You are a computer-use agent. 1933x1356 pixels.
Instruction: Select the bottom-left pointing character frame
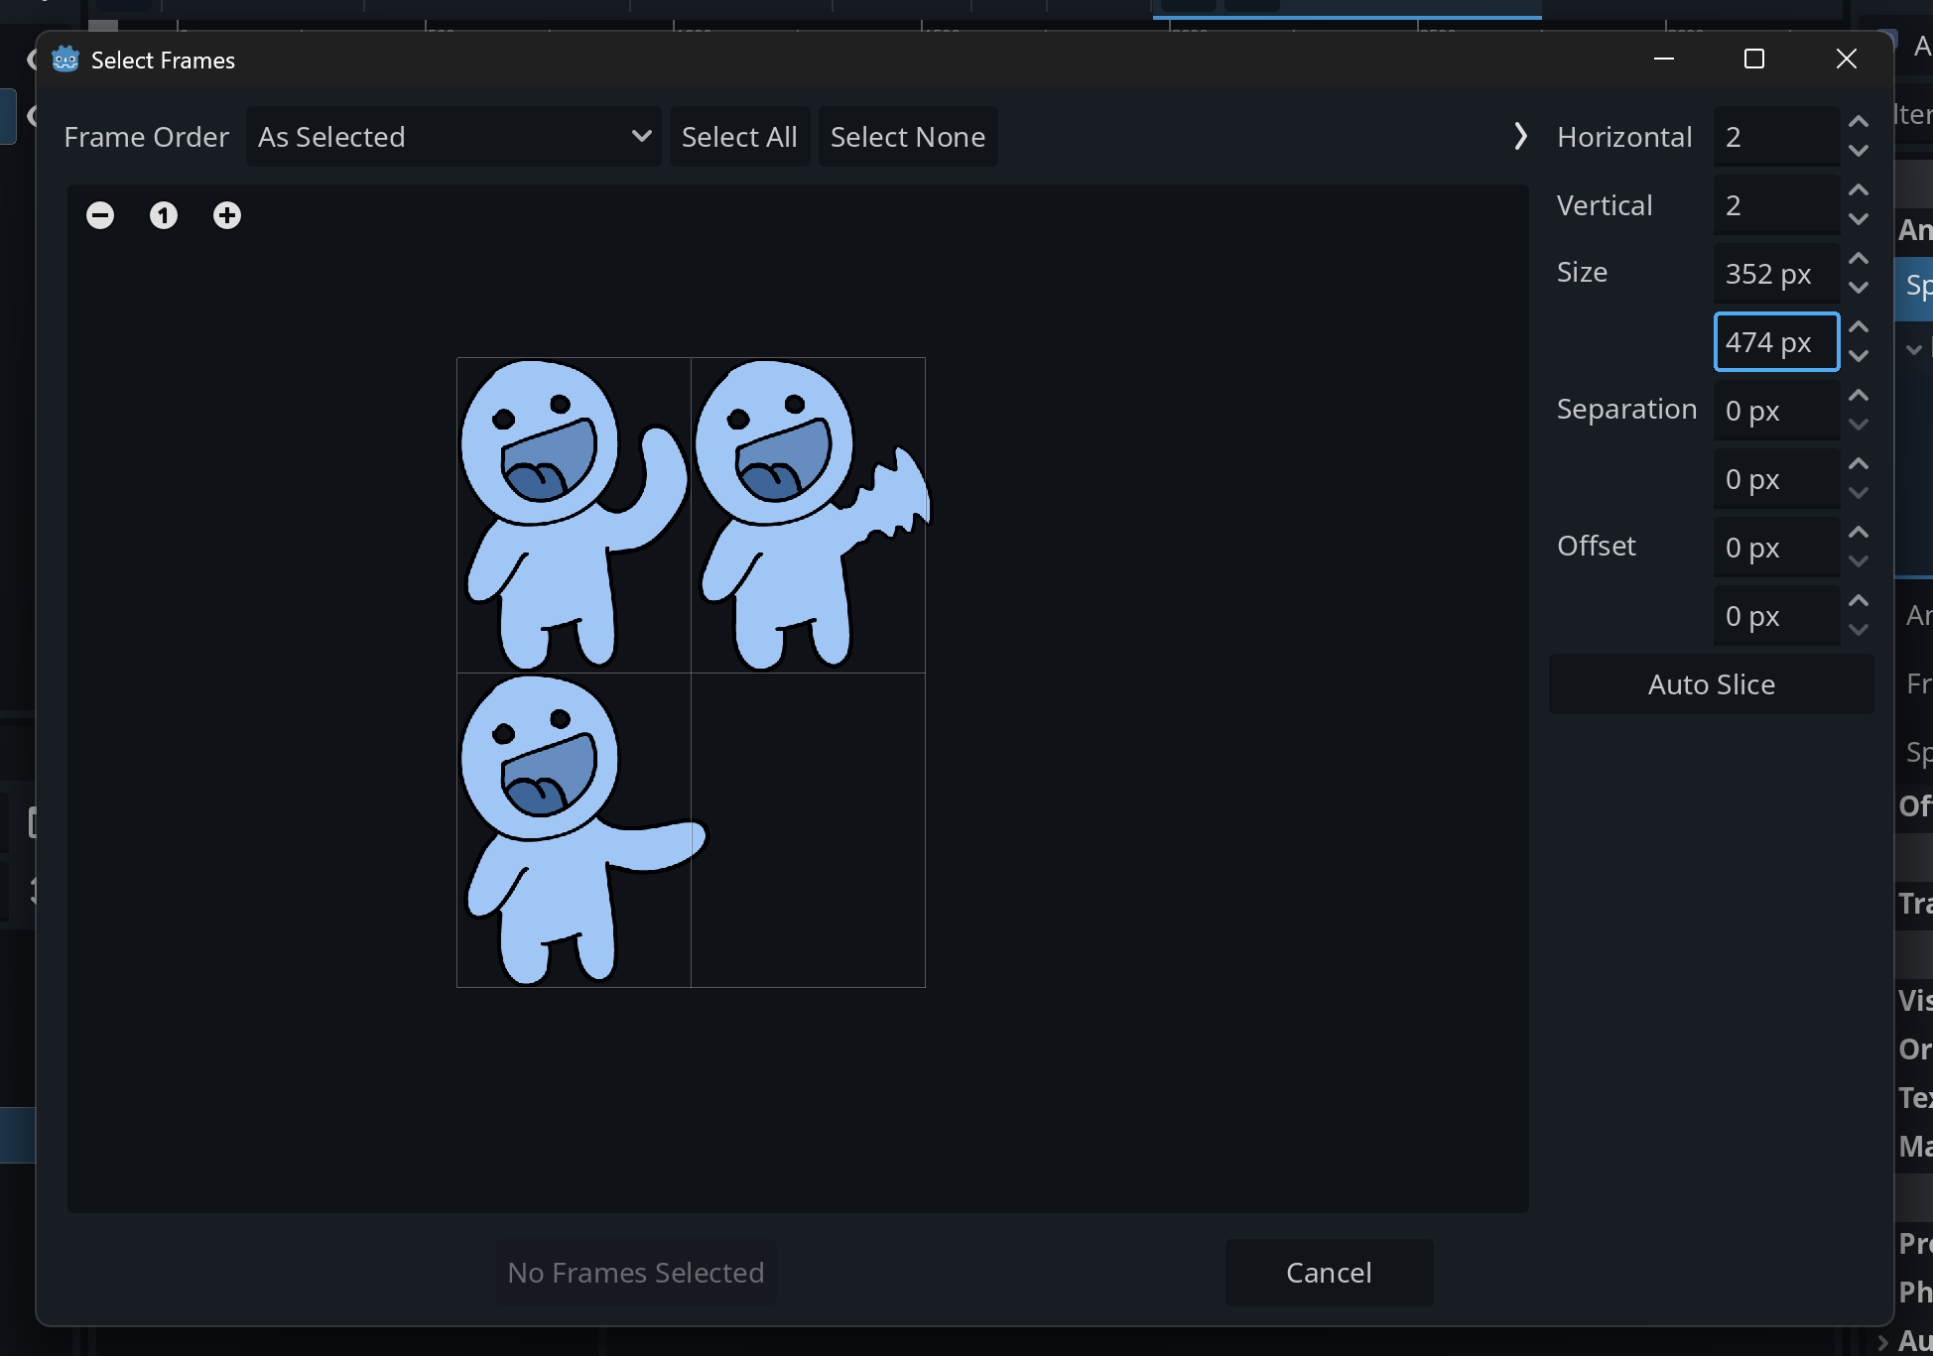[574, 830]
